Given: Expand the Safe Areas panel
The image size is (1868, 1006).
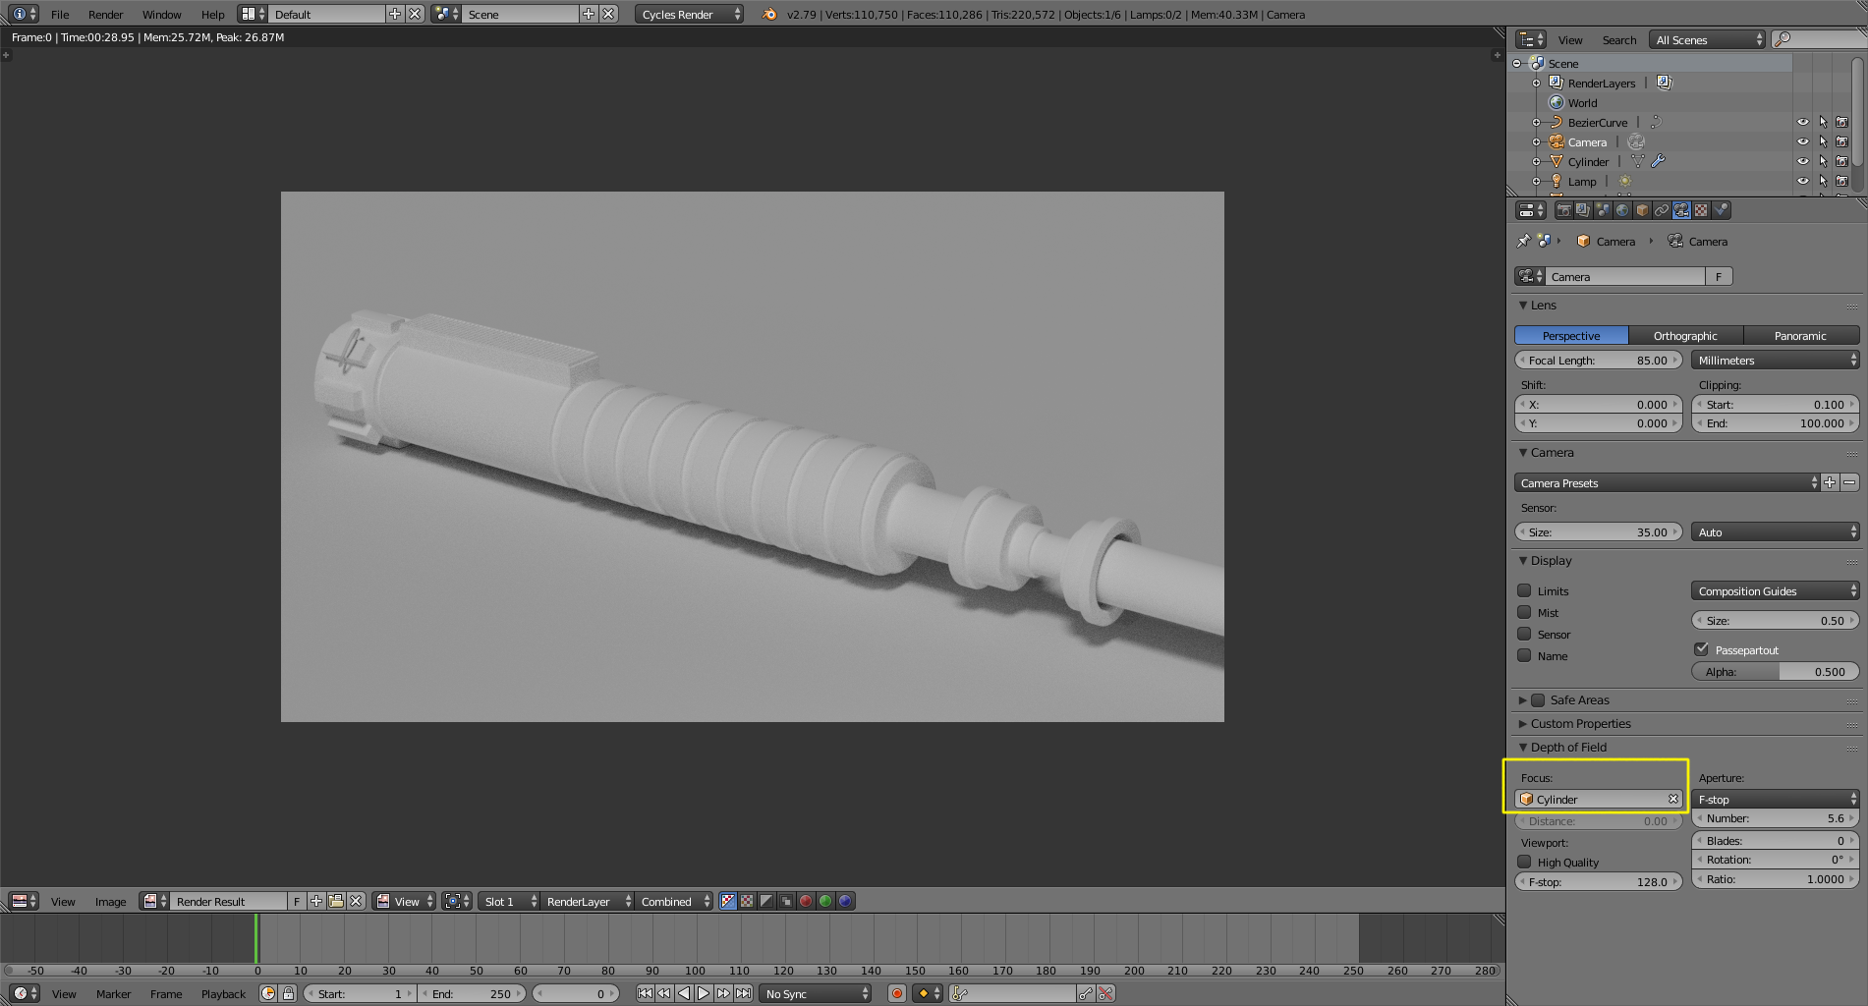Looking at the screenshot, I should click(x=1522, y=700).
